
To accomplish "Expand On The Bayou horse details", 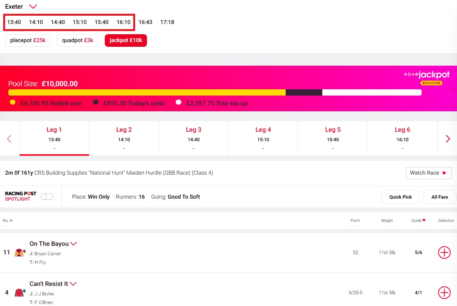I will (x=73, y=244).
